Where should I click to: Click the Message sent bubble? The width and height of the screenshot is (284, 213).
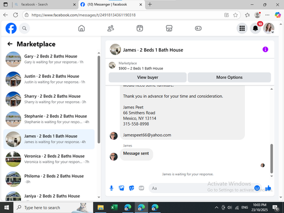click(x=136, y=154)
